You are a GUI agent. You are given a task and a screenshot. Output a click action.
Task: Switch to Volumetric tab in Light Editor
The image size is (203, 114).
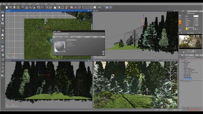(x=75, y=37)
